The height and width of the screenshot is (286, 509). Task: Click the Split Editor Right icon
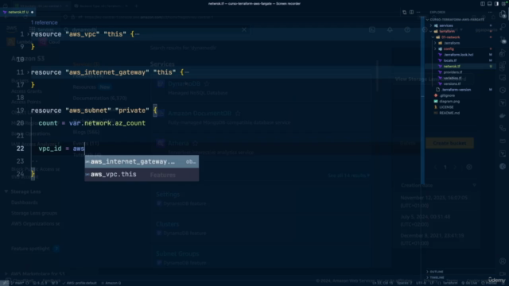[x=411, y=12]
